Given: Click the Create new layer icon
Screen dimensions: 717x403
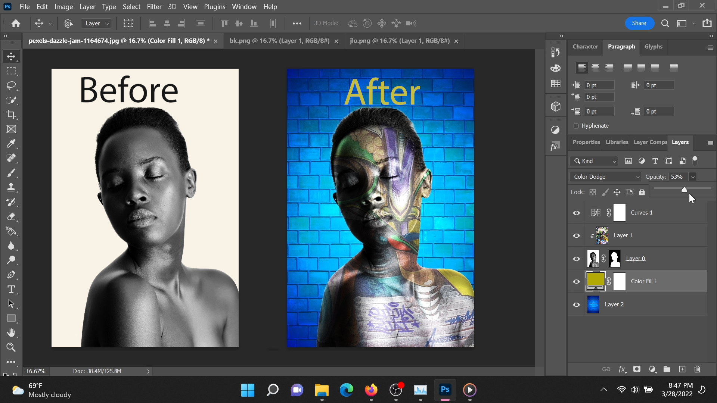Looking at the screenshot, I should (x=682, y=369).
